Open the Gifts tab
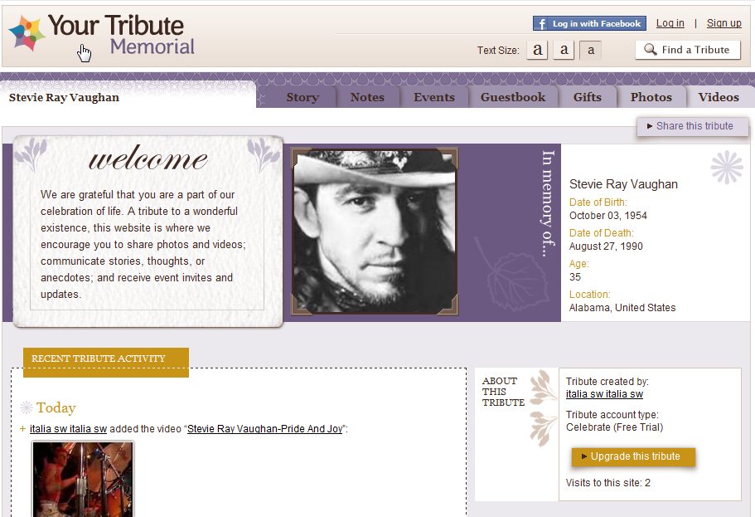 pos(588,97)
